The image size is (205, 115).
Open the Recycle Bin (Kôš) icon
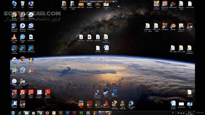coord(23,4)
